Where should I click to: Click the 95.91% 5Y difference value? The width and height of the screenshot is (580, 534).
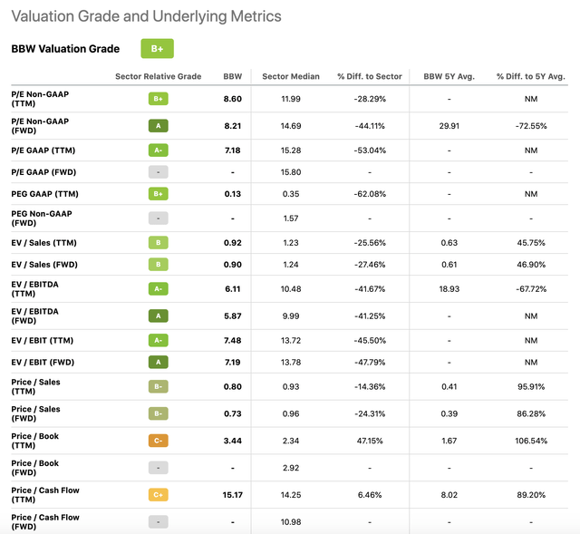(531, 387)
